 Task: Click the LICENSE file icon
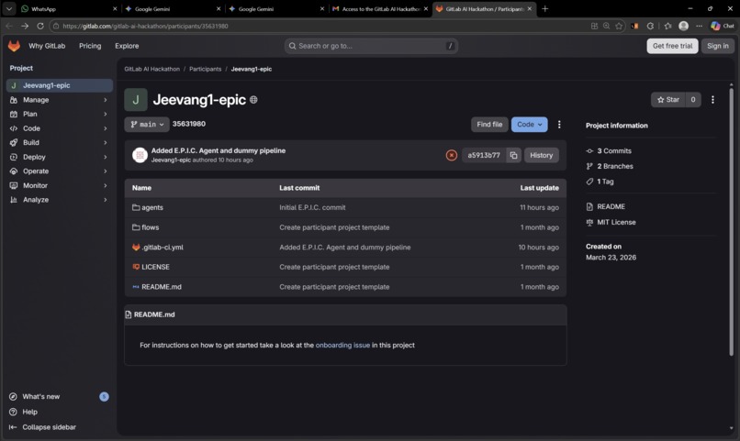coord(136,267)
